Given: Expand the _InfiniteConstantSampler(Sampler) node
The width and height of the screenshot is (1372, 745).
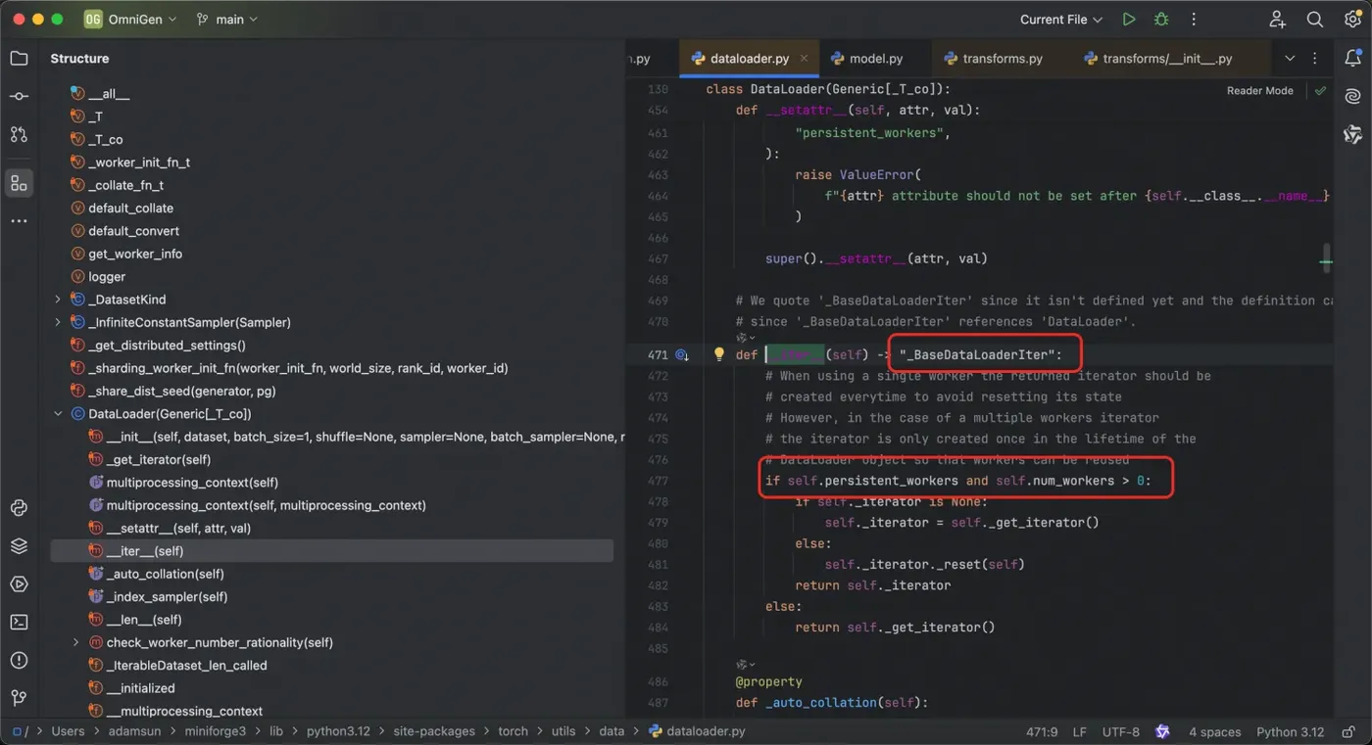Looking at the screenshot, I should tap(58, 322).
